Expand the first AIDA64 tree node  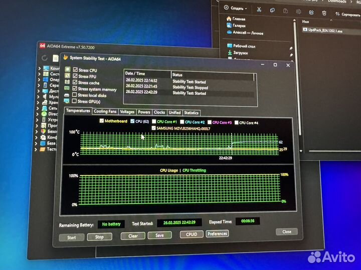pos(39,68)
